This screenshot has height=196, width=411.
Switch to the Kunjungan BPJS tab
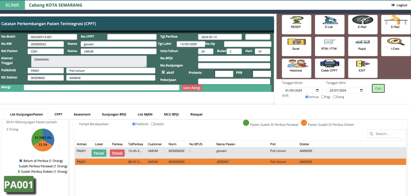coord(114,114)
